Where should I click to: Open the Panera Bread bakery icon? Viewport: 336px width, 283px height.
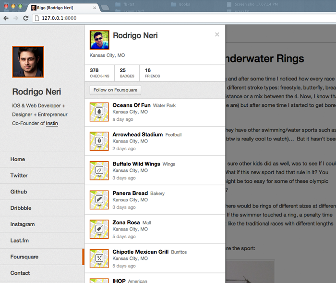[x=99, y=200]
